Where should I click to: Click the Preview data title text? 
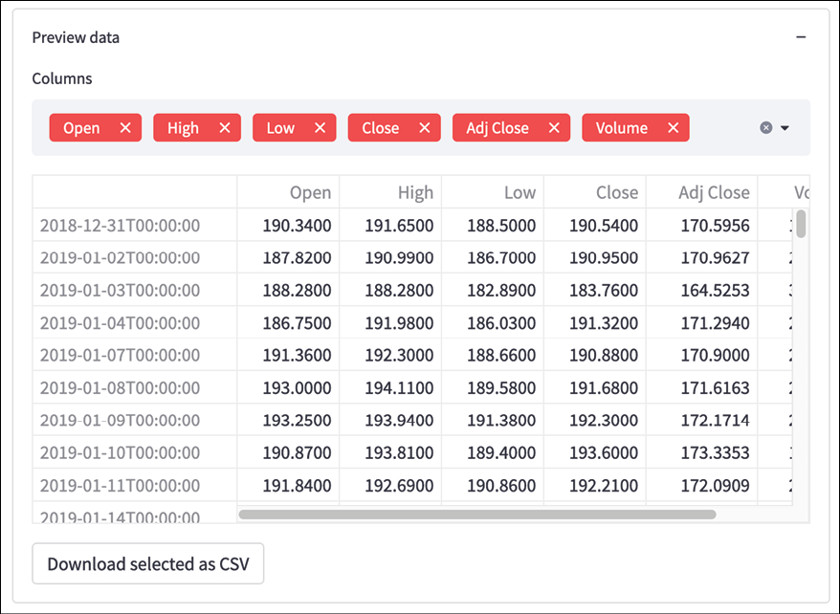click(76, 37)
